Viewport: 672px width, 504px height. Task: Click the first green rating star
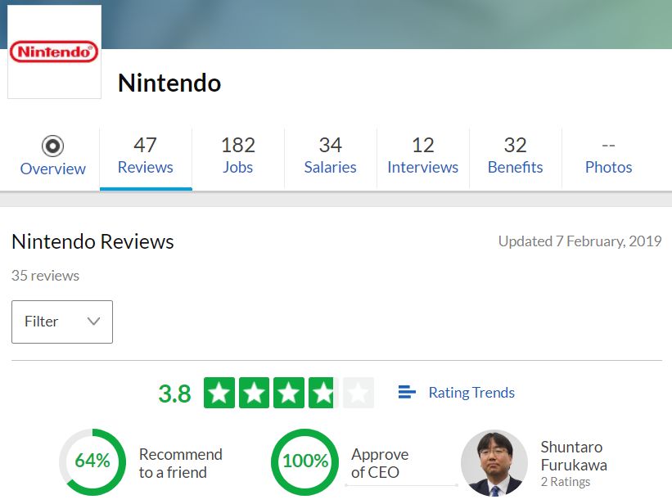219,393
